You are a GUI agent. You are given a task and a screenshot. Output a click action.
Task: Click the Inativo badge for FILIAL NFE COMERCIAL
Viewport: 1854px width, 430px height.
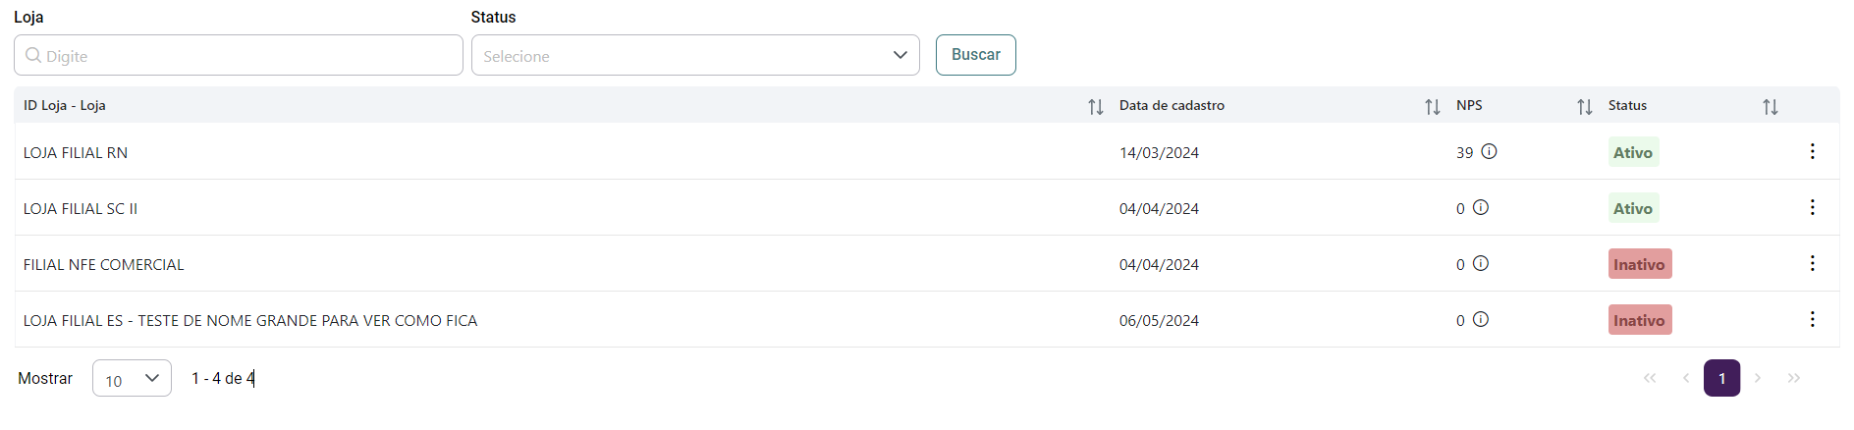click(1639, 264)
